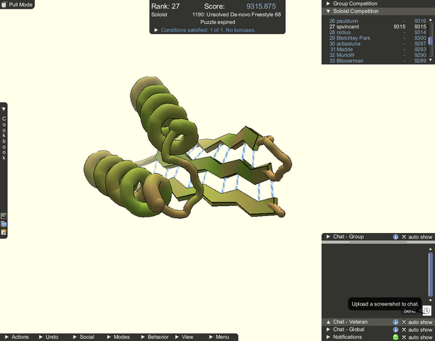The width and height of the screenshot is (435, 341).
Task: Upload a screenshot to chat icon
Action: tap(426, 310)
